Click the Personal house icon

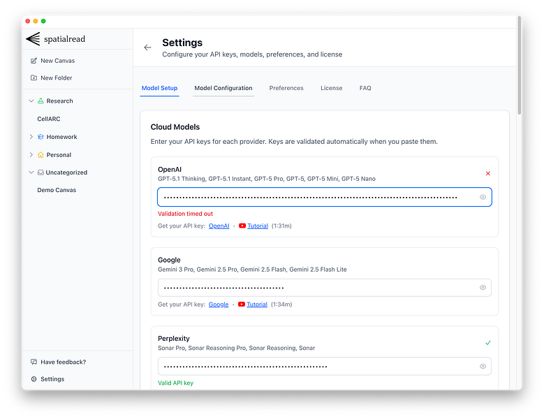point(41,155)
